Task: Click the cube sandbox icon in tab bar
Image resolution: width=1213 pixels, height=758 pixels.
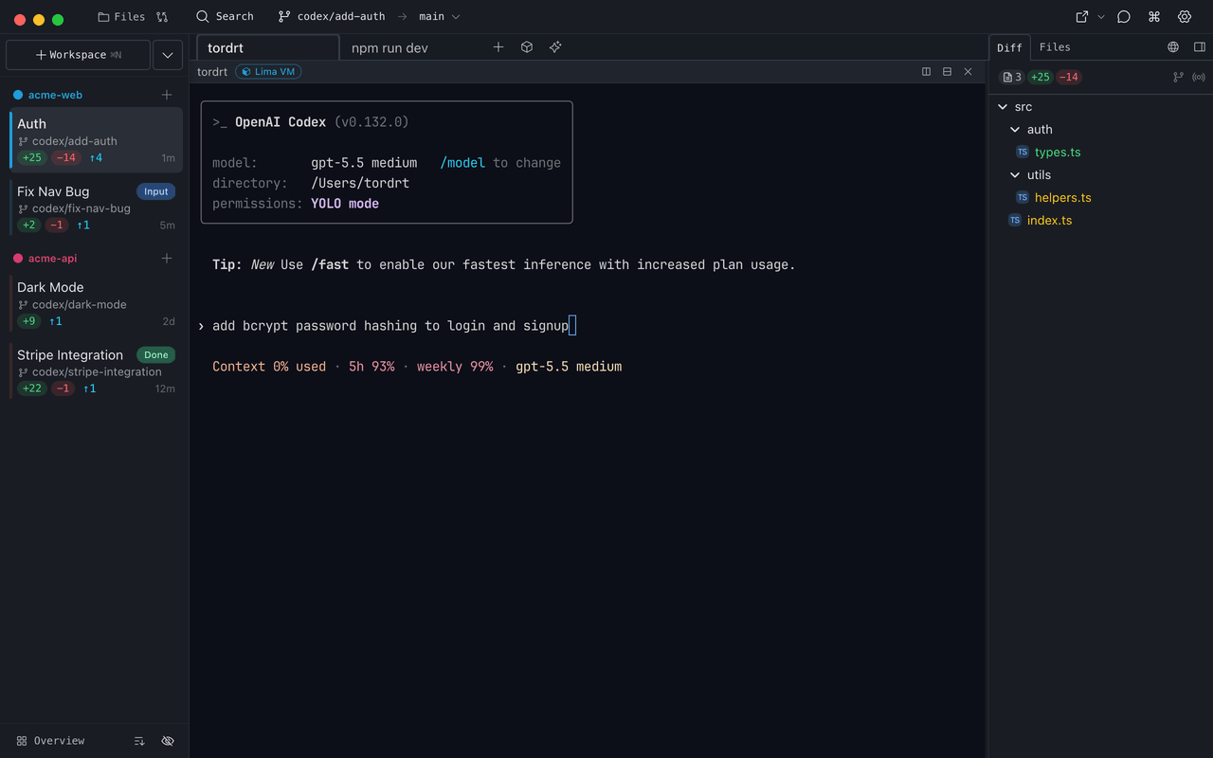Action: (x=527, y=46)
